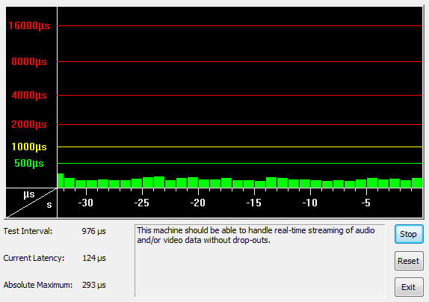Click the -25 seconds axis marker
429x302 pixels.
click(142, 203)
